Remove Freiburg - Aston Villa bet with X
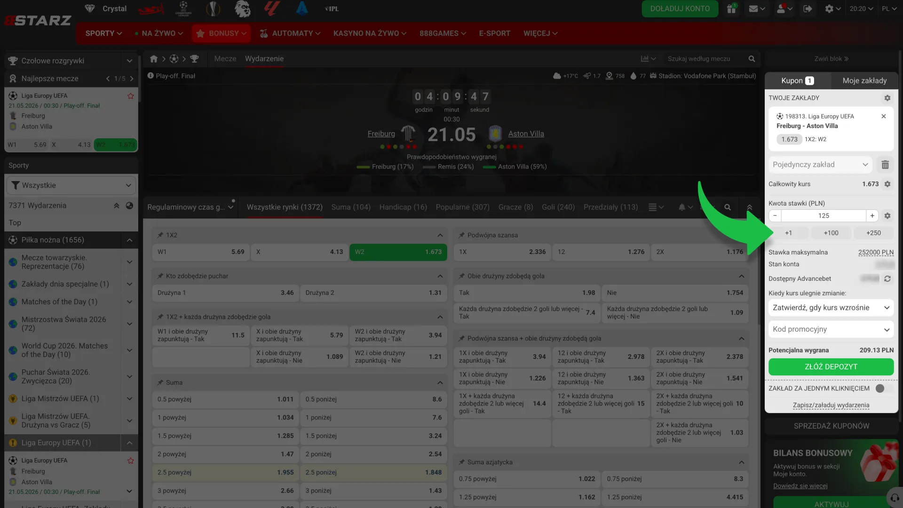903x508 pixels. [x=884, y=116]
